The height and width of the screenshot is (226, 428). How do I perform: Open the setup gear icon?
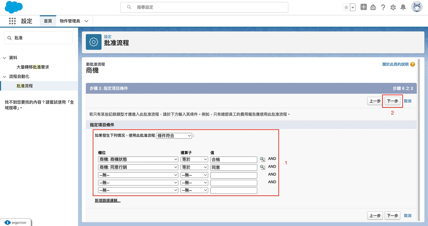point(393,8)
